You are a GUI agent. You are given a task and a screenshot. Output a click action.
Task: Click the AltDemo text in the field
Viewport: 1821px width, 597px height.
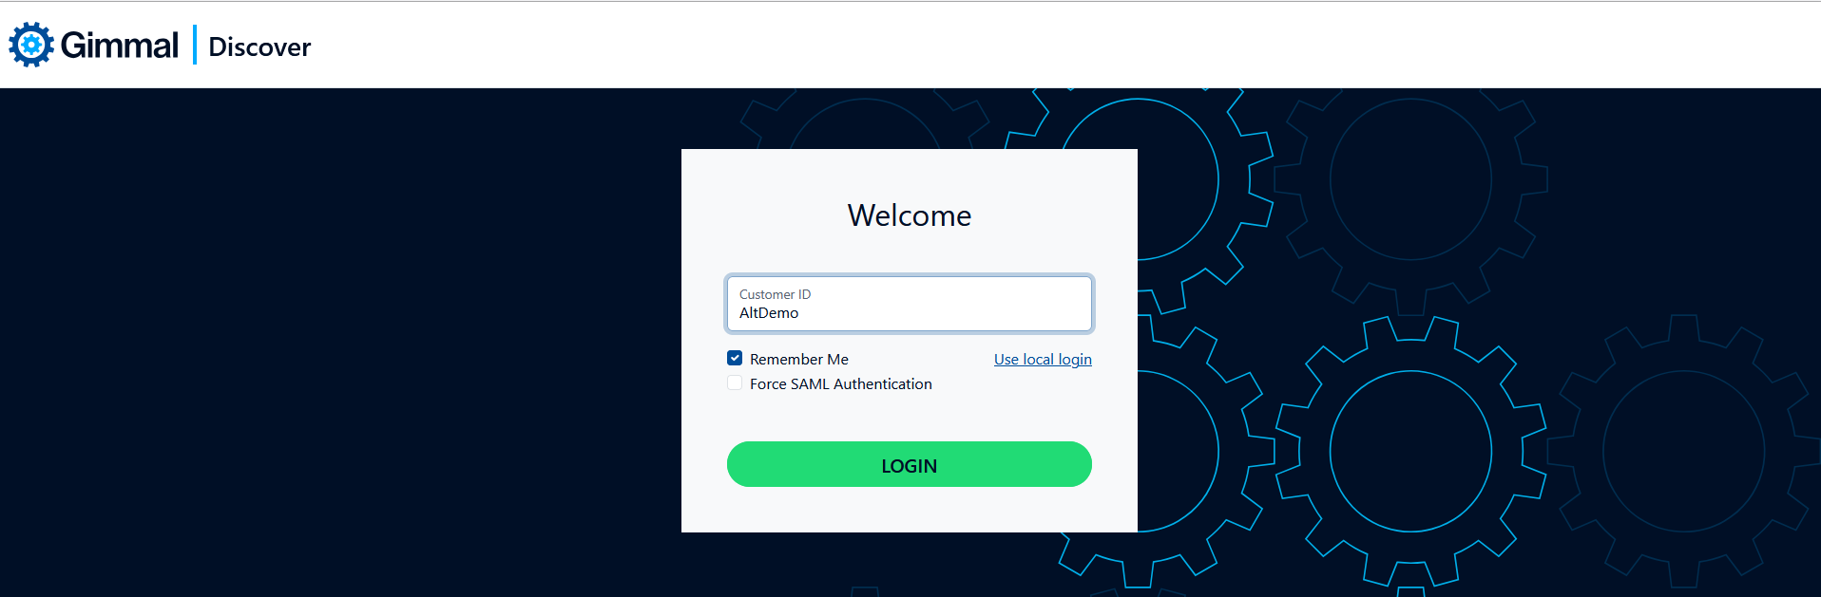[x=769, y=313]
